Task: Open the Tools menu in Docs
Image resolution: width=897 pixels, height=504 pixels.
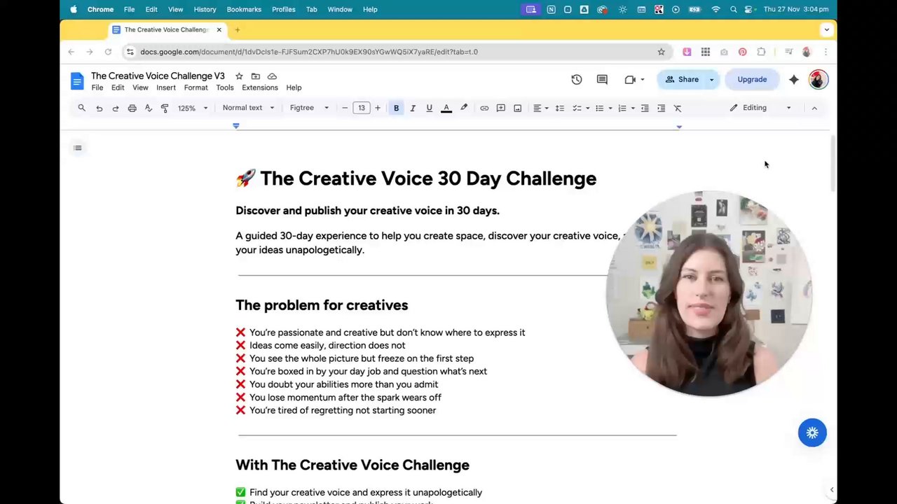Action: pos(225,87)
